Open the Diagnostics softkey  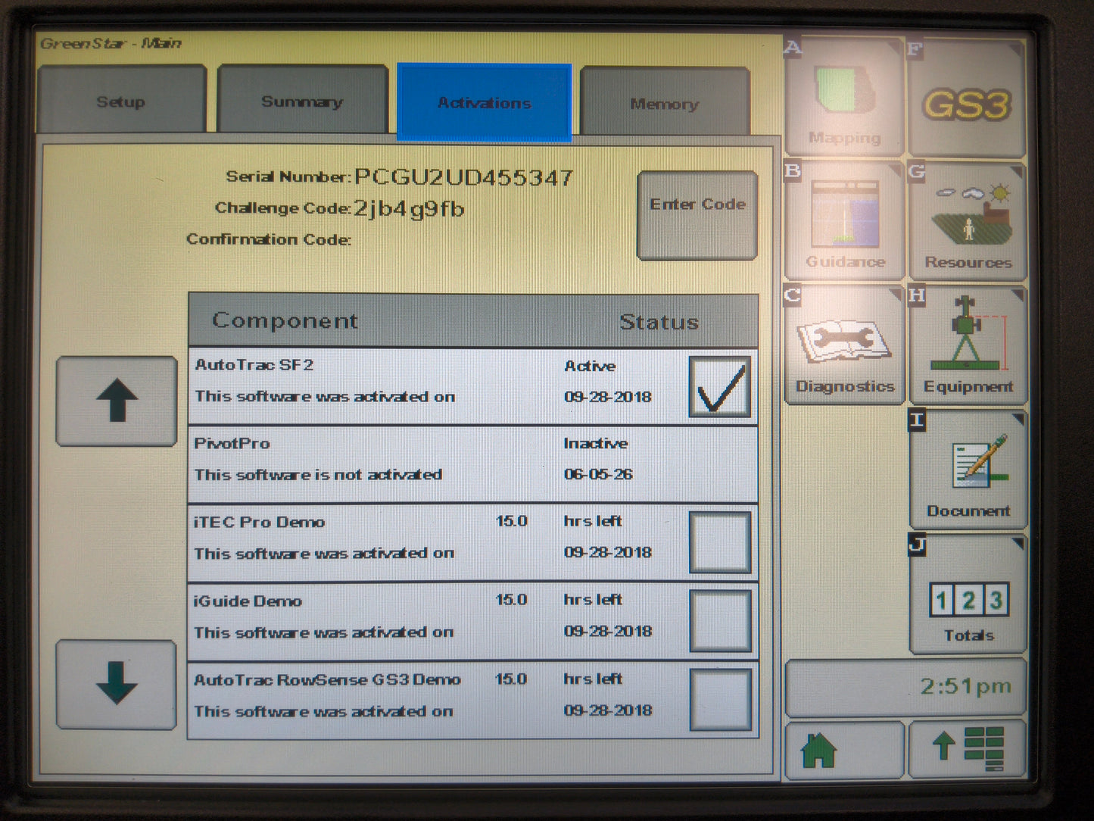pyautogui.click(x=844, y=346)
